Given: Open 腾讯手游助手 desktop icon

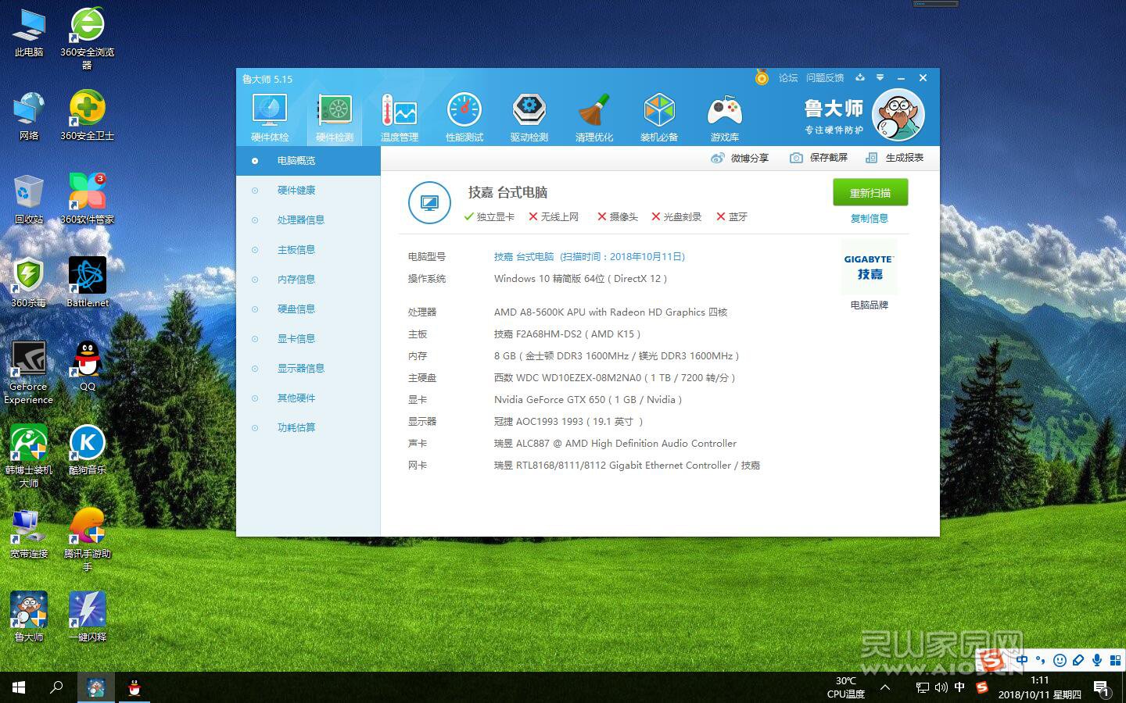Looking at the screenshot, I should (x=88, y=541).
